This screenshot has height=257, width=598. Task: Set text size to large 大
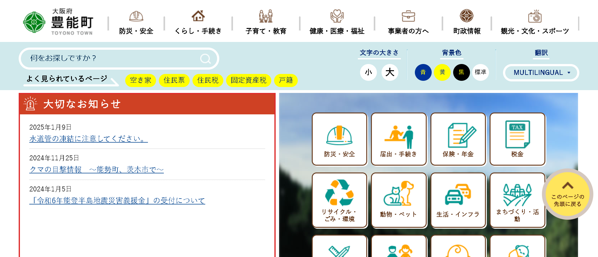[390, 72]
